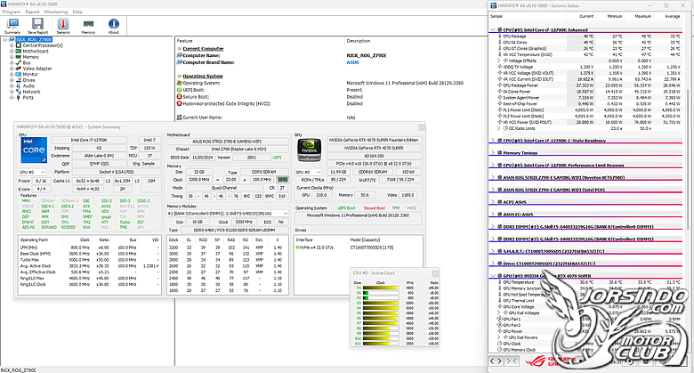Select the Motherboard tree item
694x373 pixels.
click(36, 52)
